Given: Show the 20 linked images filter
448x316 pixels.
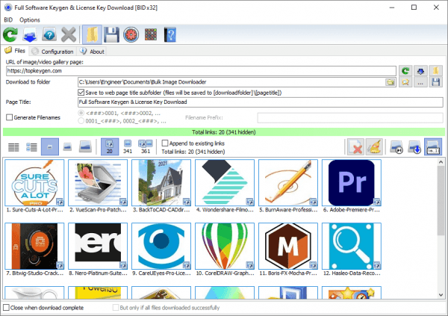Looking at the screenshot, I should tap(110, 147).
